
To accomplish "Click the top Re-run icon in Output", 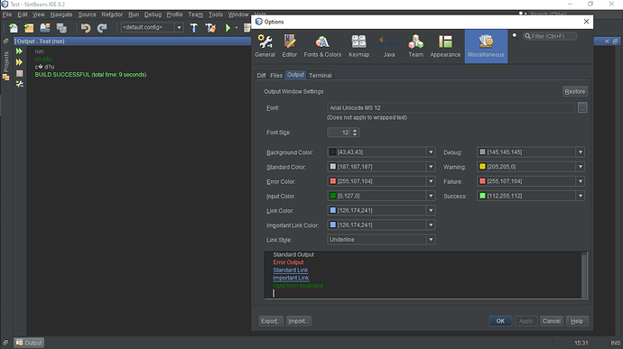I will point(19,51).
